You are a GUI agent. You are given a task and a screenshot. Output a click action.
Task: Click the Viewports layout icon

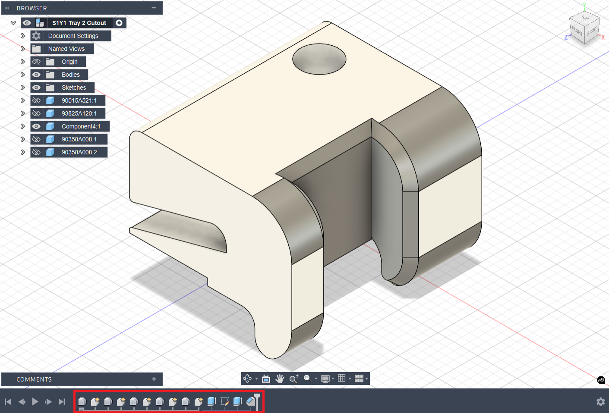click(x=359, y=379)
